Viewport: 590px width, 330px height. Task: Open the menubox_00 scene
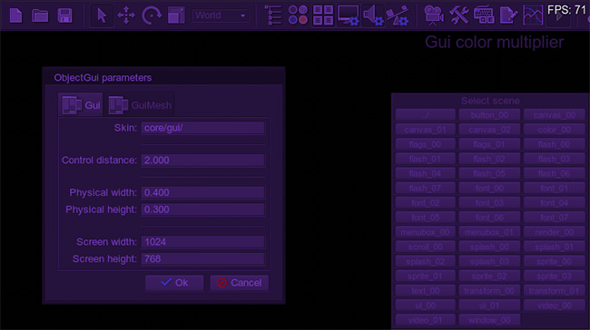425,232
